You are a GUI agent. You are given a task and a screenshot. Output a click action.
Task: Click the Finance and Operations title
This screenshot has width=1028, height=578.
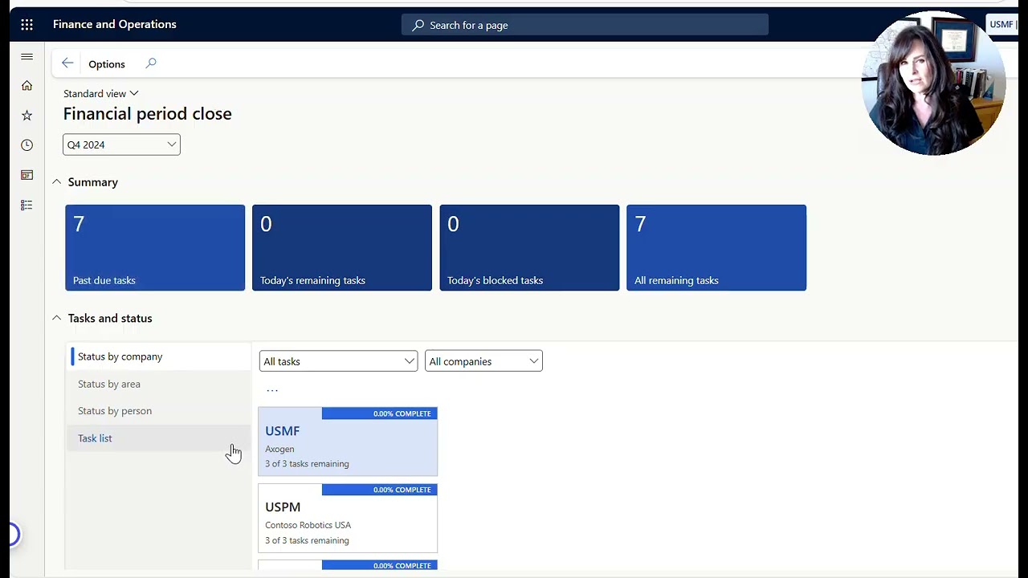click(115, 25)
